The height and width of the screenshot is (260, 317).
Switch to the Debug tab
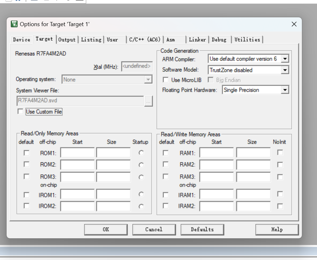[x=219, y=40]
